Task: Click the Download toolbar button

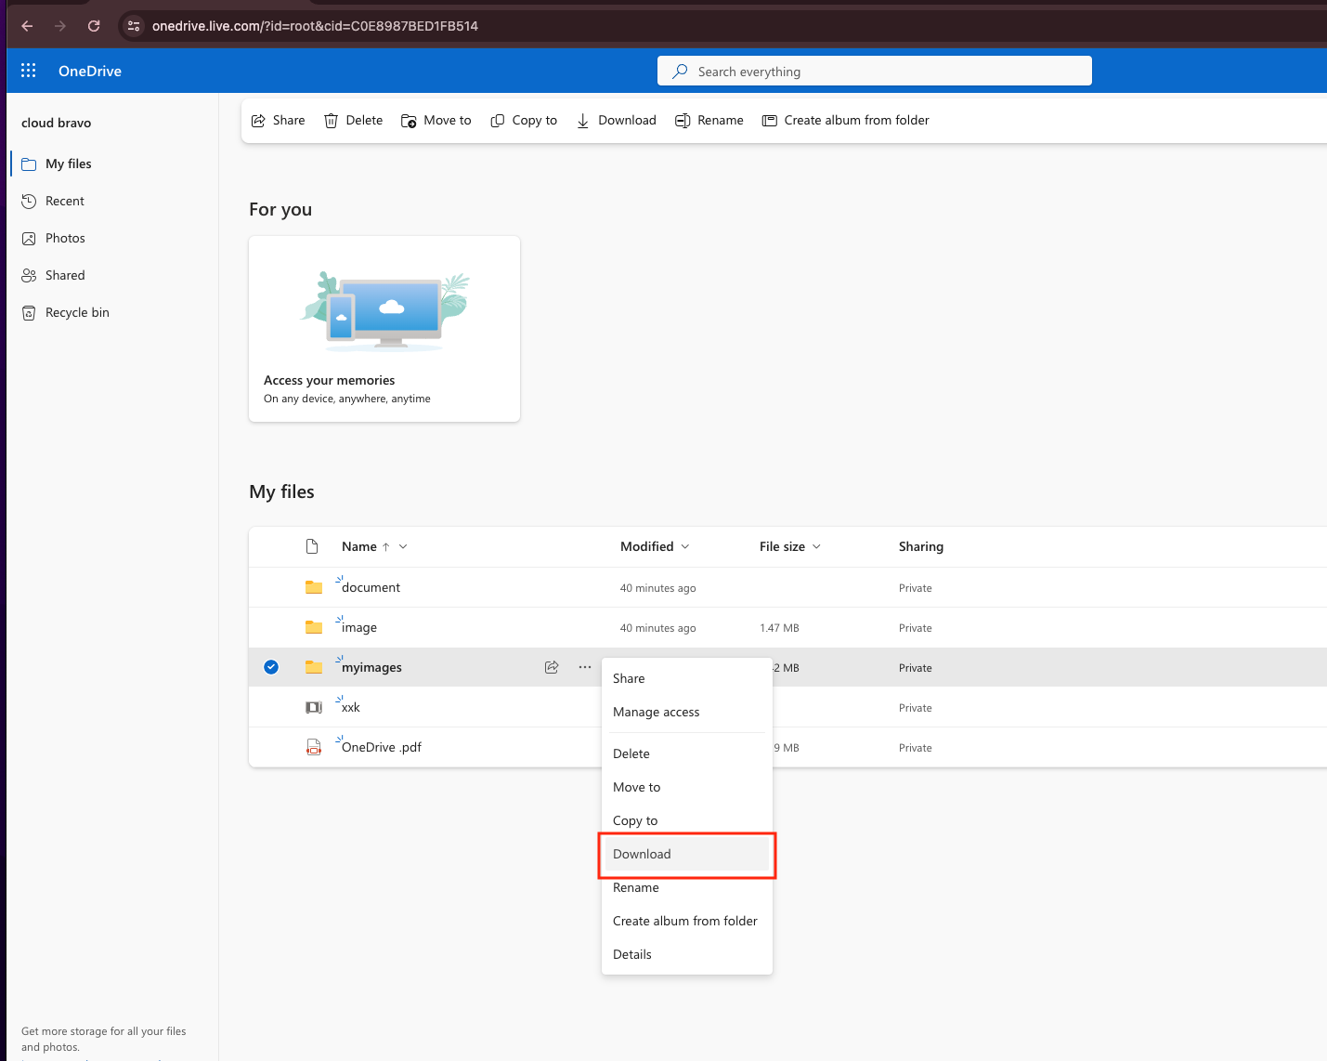Action: (x=617, y=120)
